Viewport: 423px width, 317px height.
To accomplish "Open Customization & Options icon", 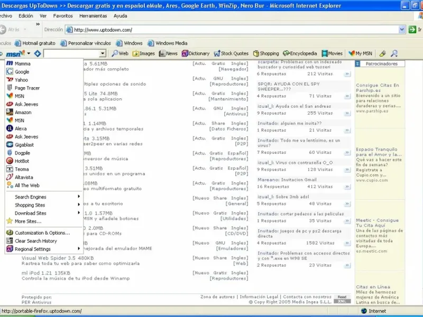I will pyautogui.click(x=10, y=232).
